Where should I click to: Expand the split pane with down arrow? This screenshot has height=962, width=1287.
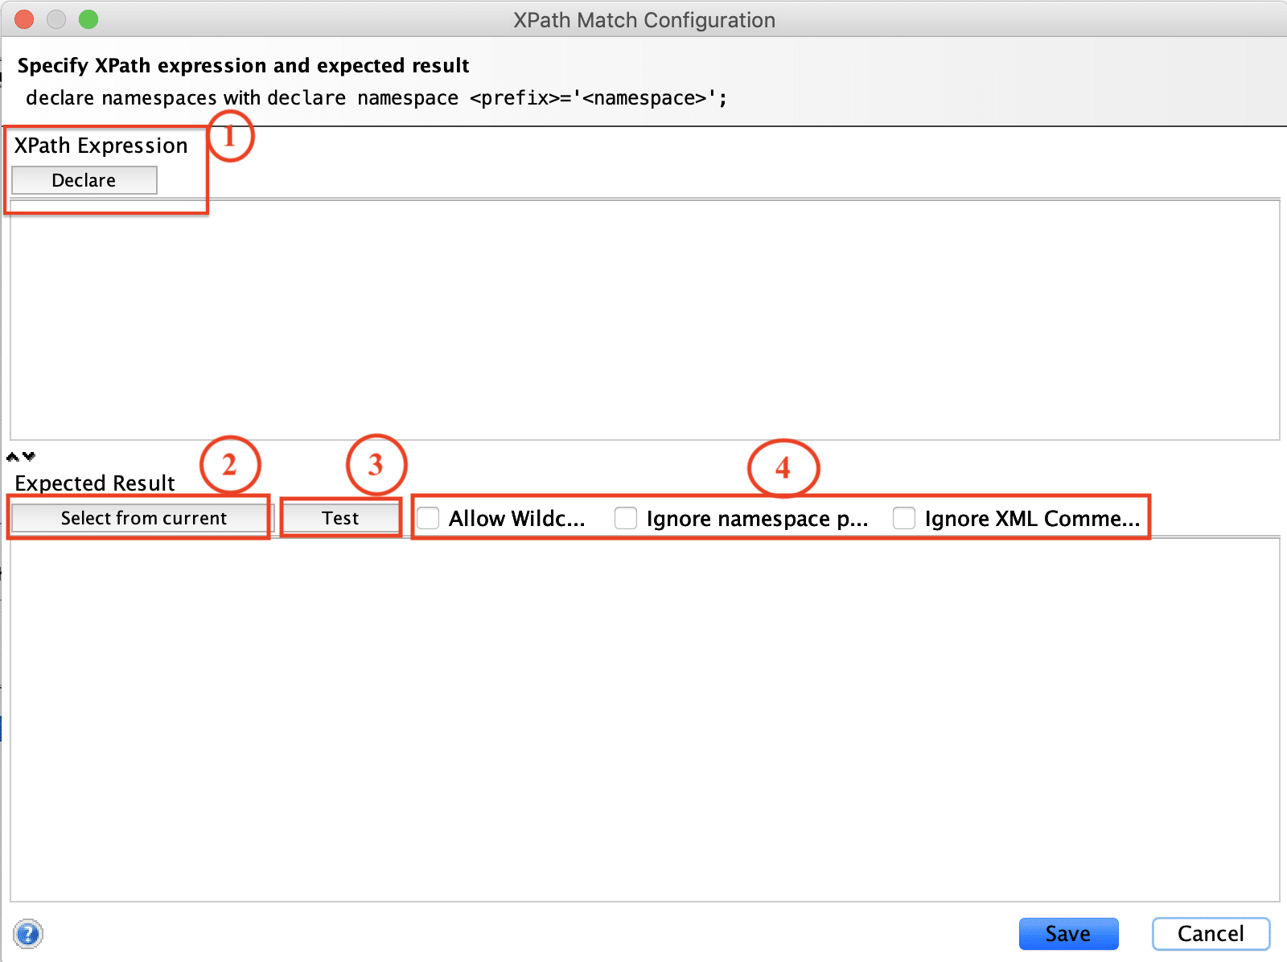[x=29, y=457]
